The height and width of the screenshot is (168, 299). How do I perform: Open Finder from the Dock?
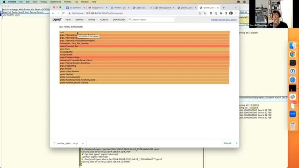point(293,46)
